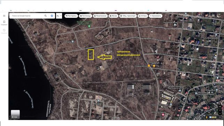The image size is (224, 126).
Task: Click the search magnifier icon
Action: (x=45, y=16)
